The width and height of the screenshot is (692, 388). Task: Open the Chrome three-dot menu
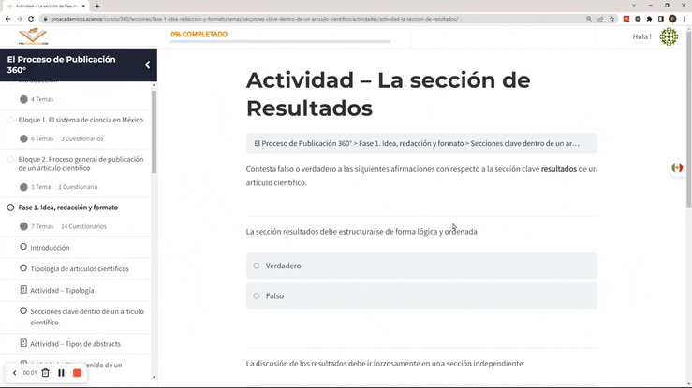tap(685, 19)
